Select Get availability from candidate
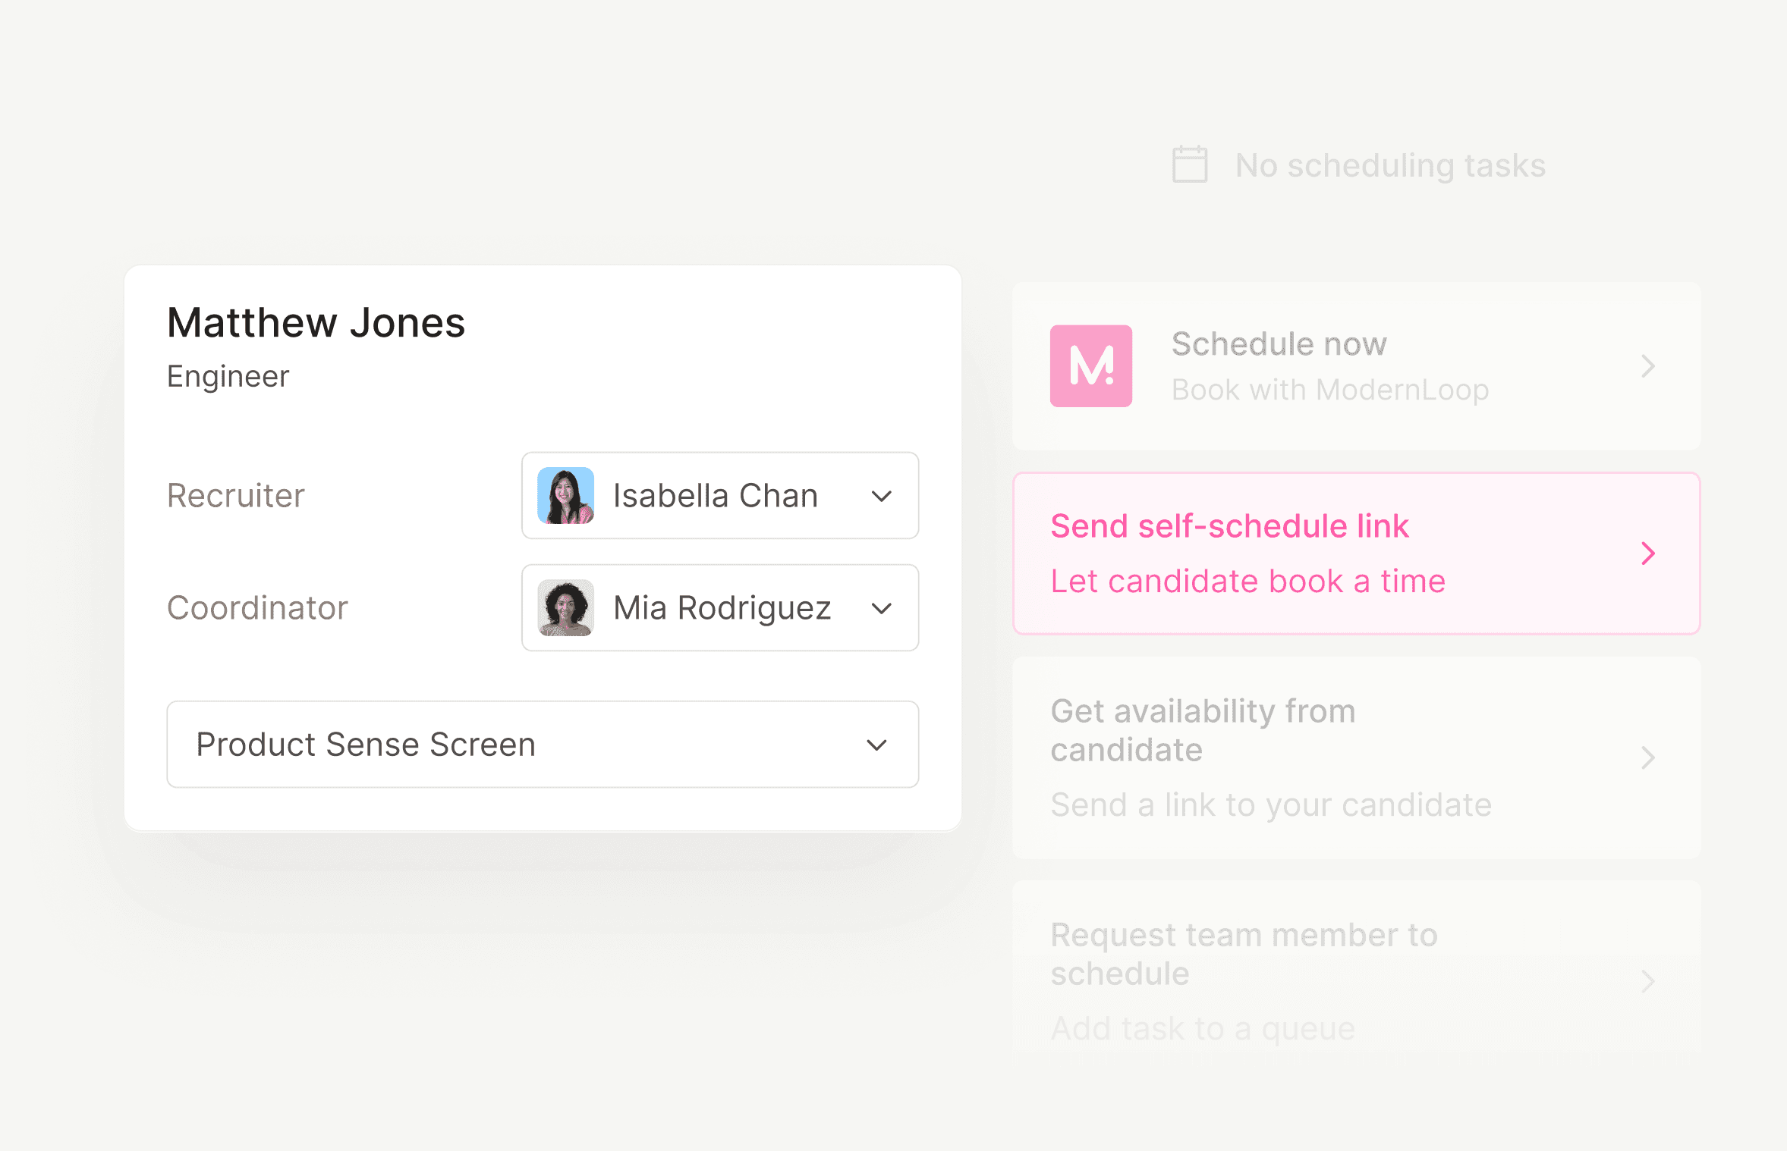 1203,730
